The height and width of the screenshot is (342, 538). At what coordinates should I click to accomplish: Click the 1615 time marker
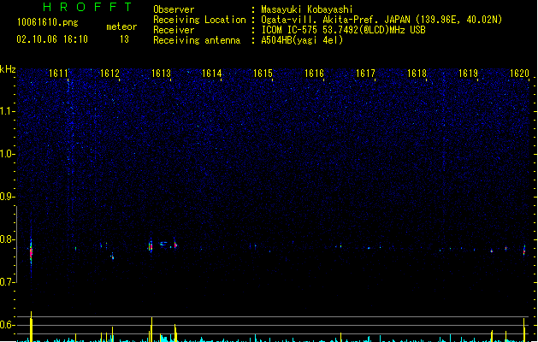263,74
